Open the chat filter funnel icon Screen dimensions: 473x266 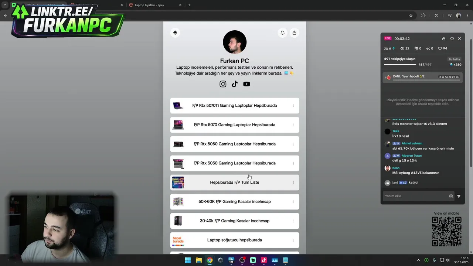click(459, 196)
